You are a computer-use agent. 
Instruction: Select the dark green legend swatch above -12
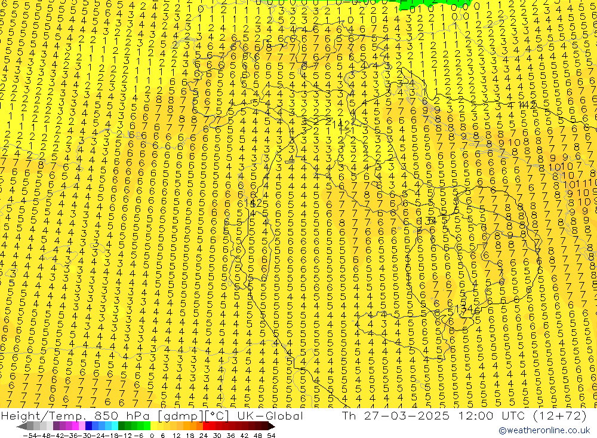121,426
